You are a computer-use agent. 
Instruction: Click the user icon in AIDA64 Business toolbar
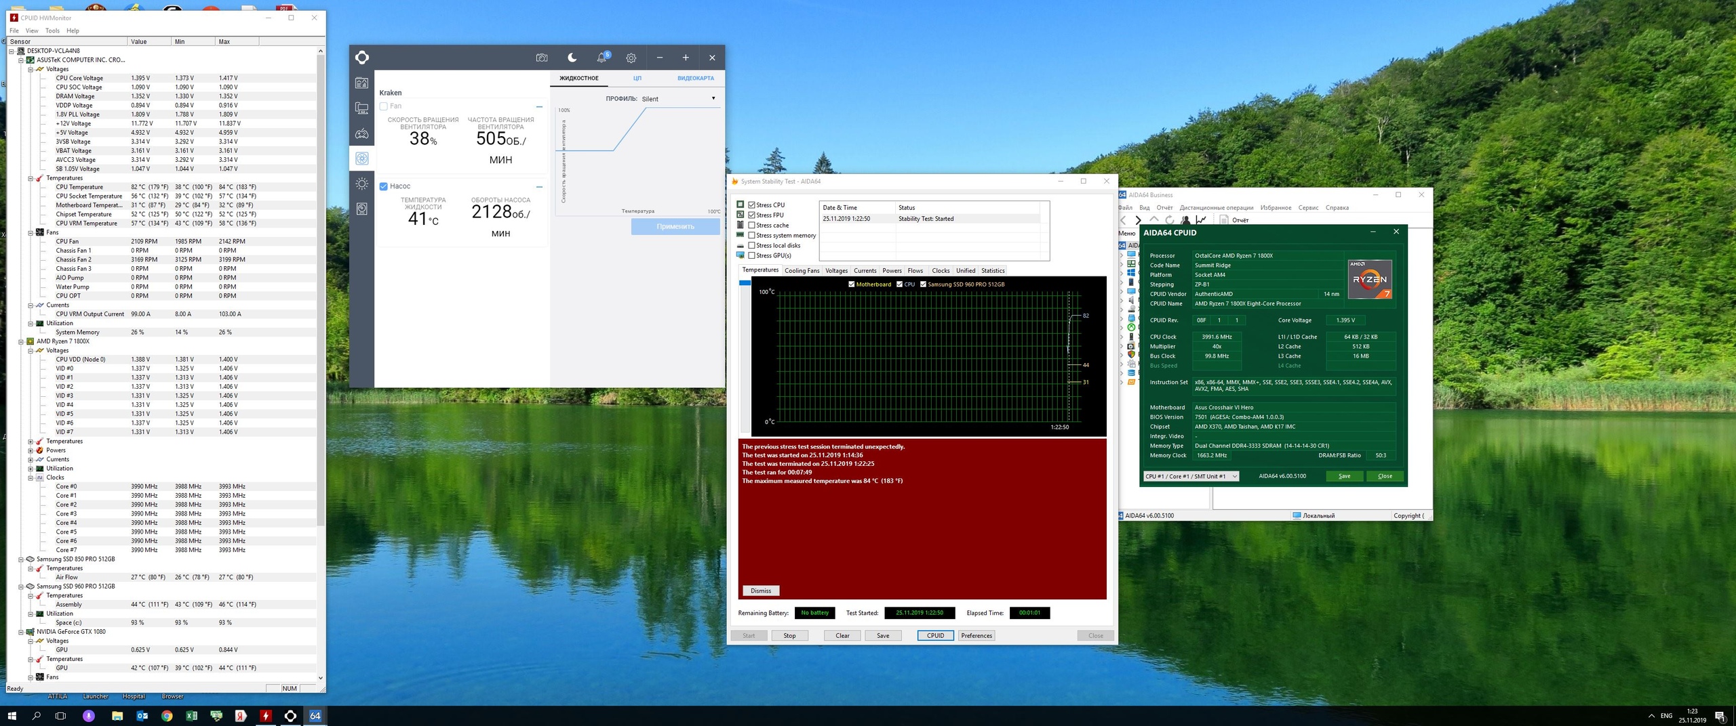pos(1185,220)
